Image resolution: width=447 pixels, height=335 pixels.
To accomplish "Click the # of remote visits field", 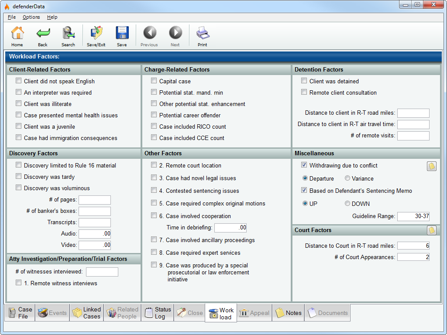I will pyautogui.click(x=413, y=136).
